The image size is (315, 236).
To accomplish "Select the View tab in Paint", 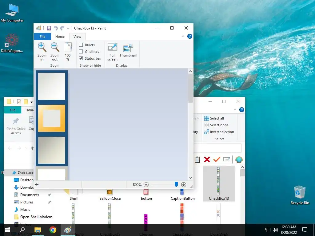I will click(x=77, y=37).
